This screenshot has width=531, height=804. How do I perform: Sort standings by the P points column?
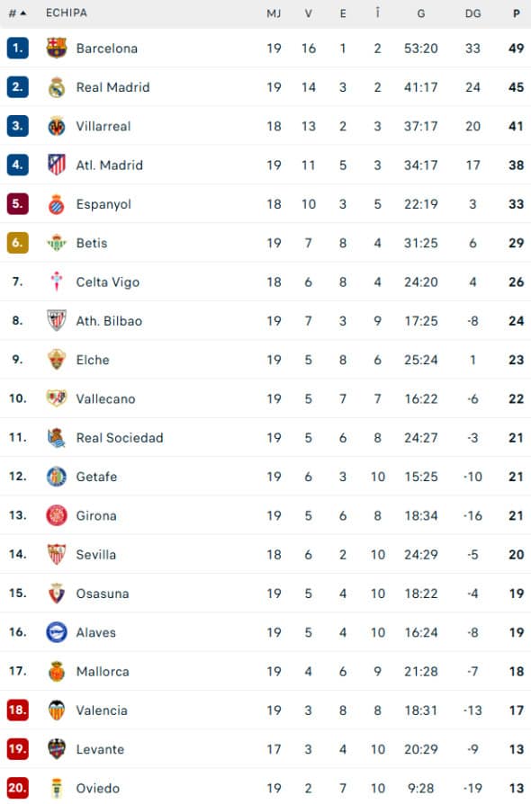click(x=515, y=13)
